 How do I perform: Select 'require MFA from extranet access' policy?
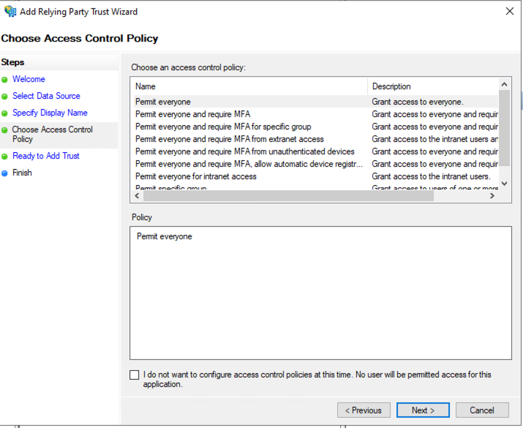pos(315,139)
